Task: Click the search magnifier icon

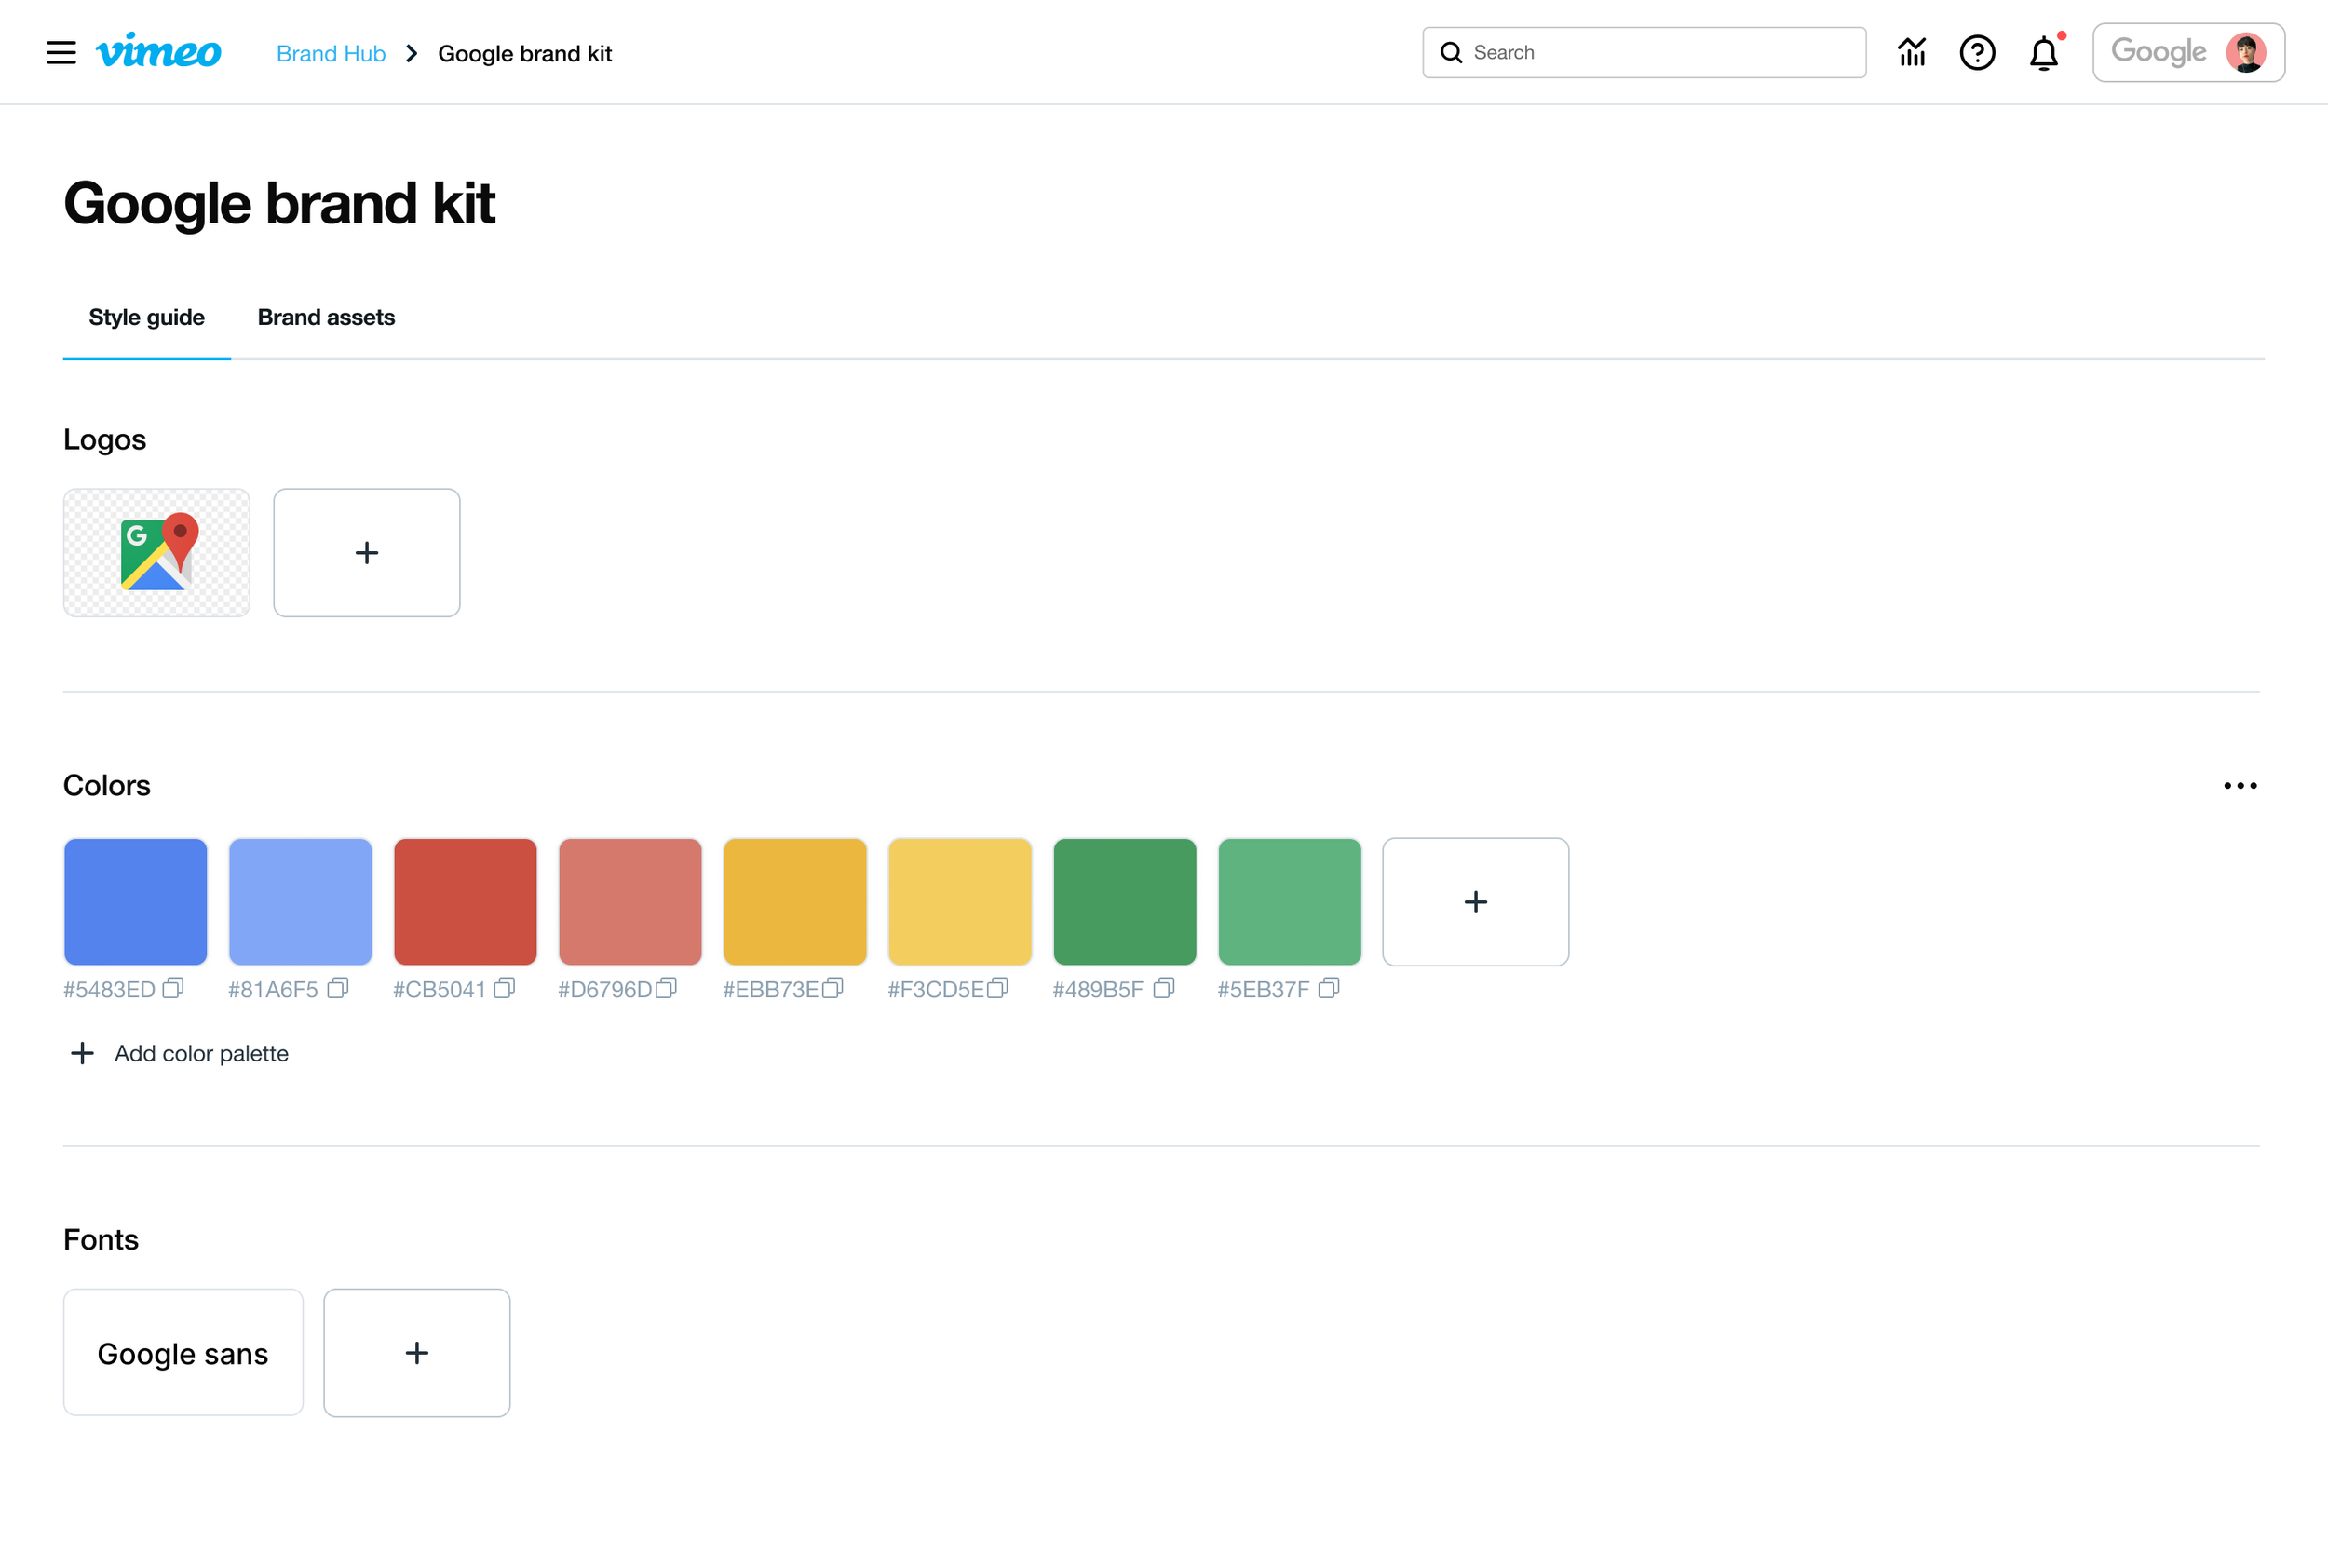Action: click(1451, 52)
